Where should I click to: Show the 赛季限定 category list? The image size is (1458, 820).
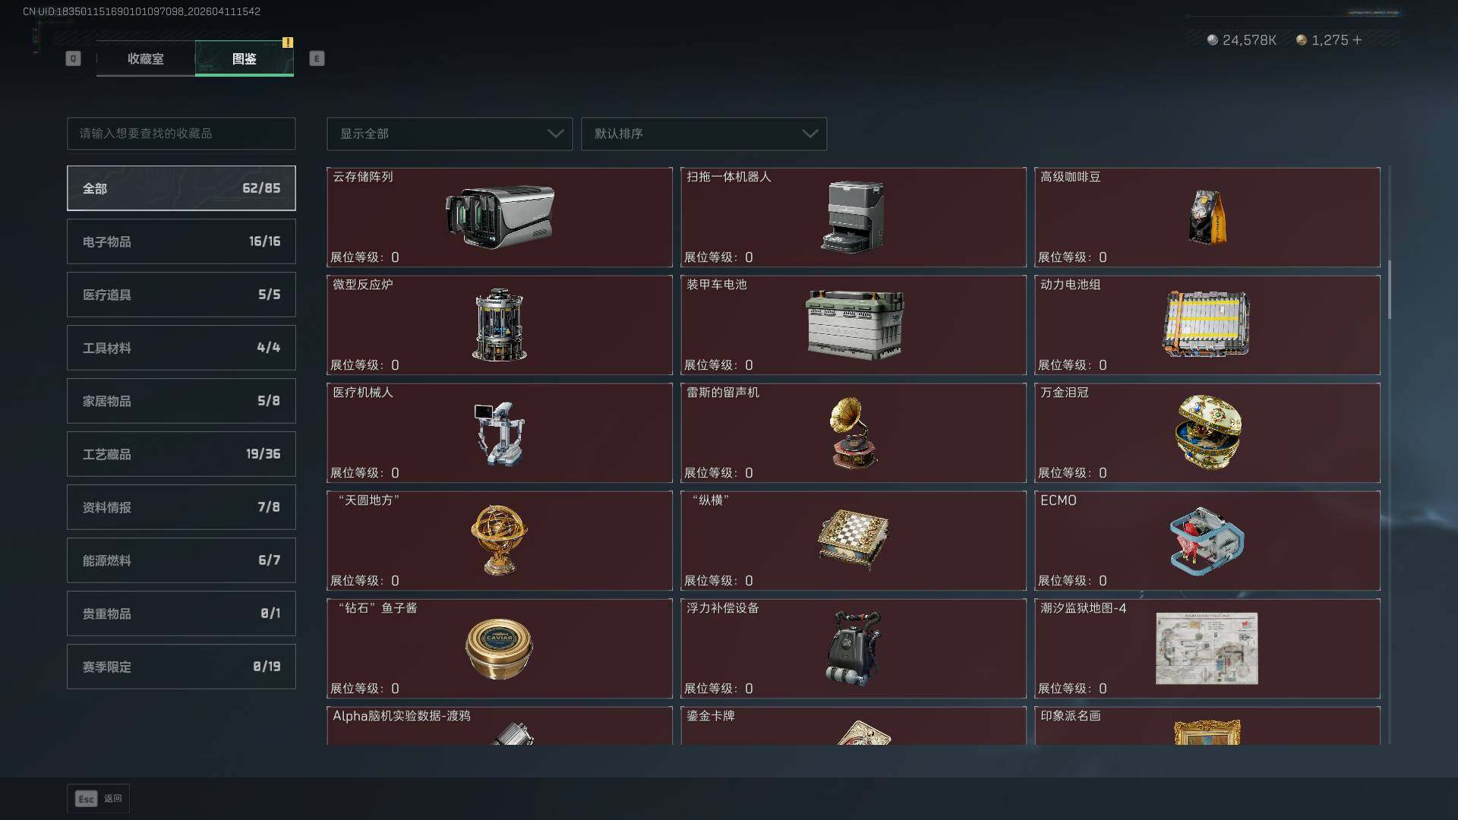[181, 667]
